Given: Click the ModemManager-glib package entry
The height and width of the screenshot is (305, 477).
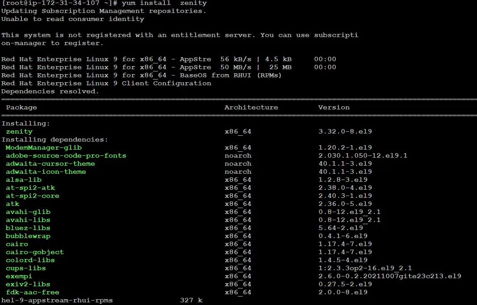Looking at the screenshot, I should click(43, 147).
